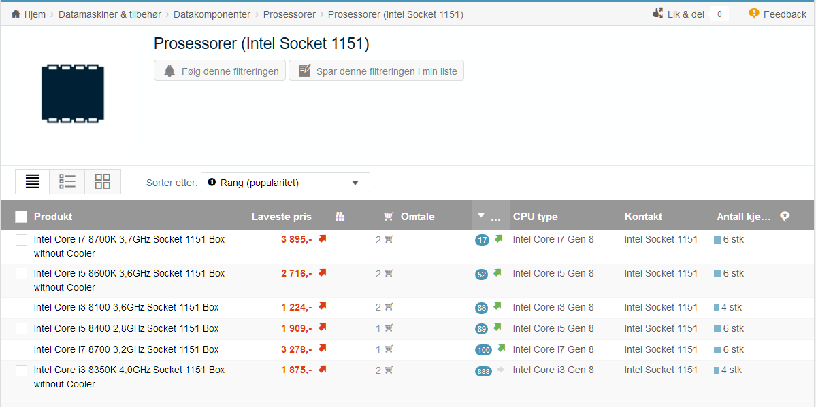
Task: Click Intel Core i3 Gen 8 in 8350K row
Action: [x=553, y=370]
